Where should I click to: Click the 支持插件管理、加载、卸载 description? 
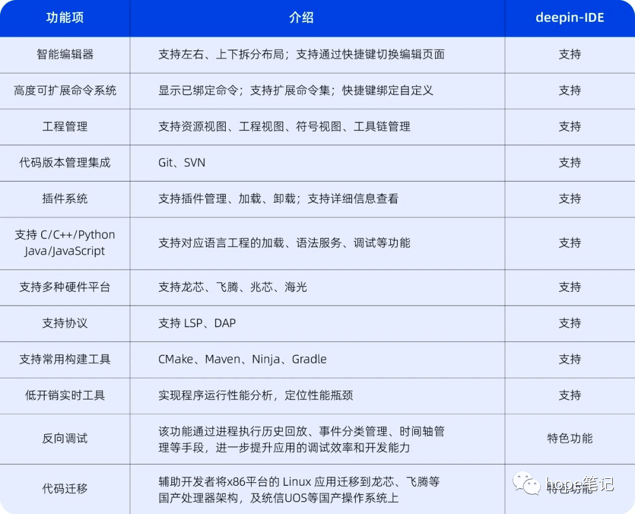[x=278, y=199]
